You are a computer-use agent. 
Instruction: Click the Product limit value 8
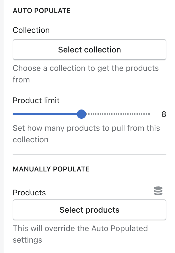click(x=164, y=114)
